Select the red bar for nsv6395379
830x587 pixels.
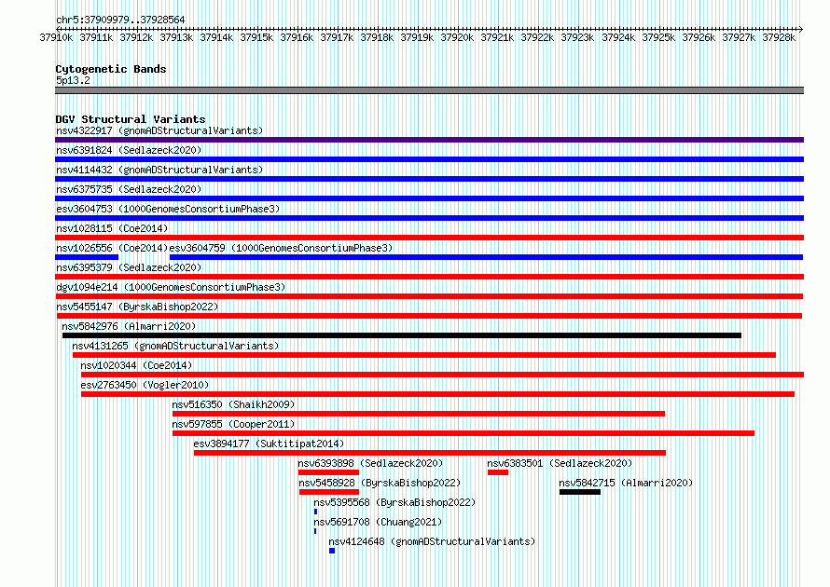tap(429, 277)
